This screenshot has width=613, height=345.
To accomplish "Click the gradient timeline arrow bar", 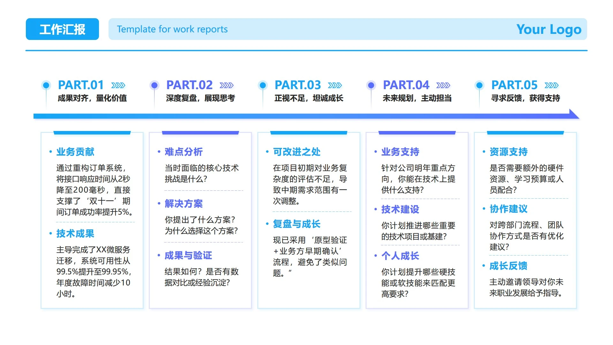I will tap(303, 116).
